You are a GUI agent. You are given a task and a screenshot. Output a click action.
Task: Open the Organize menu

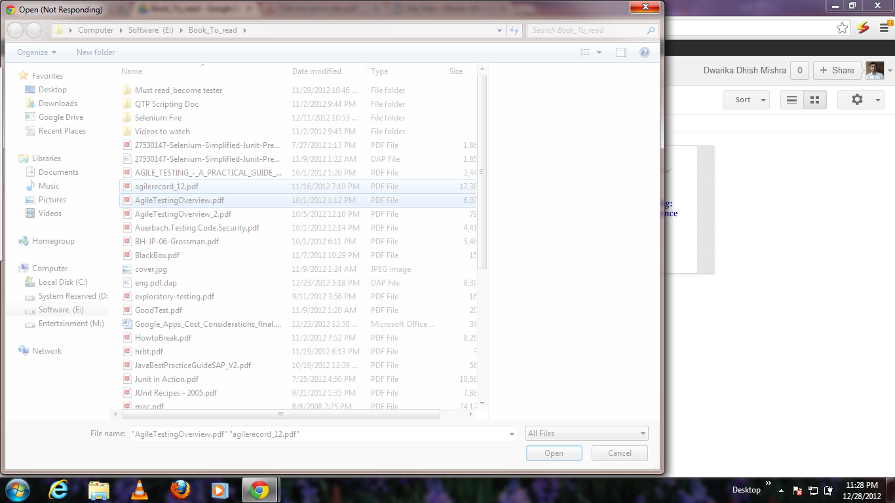(37, 52)
